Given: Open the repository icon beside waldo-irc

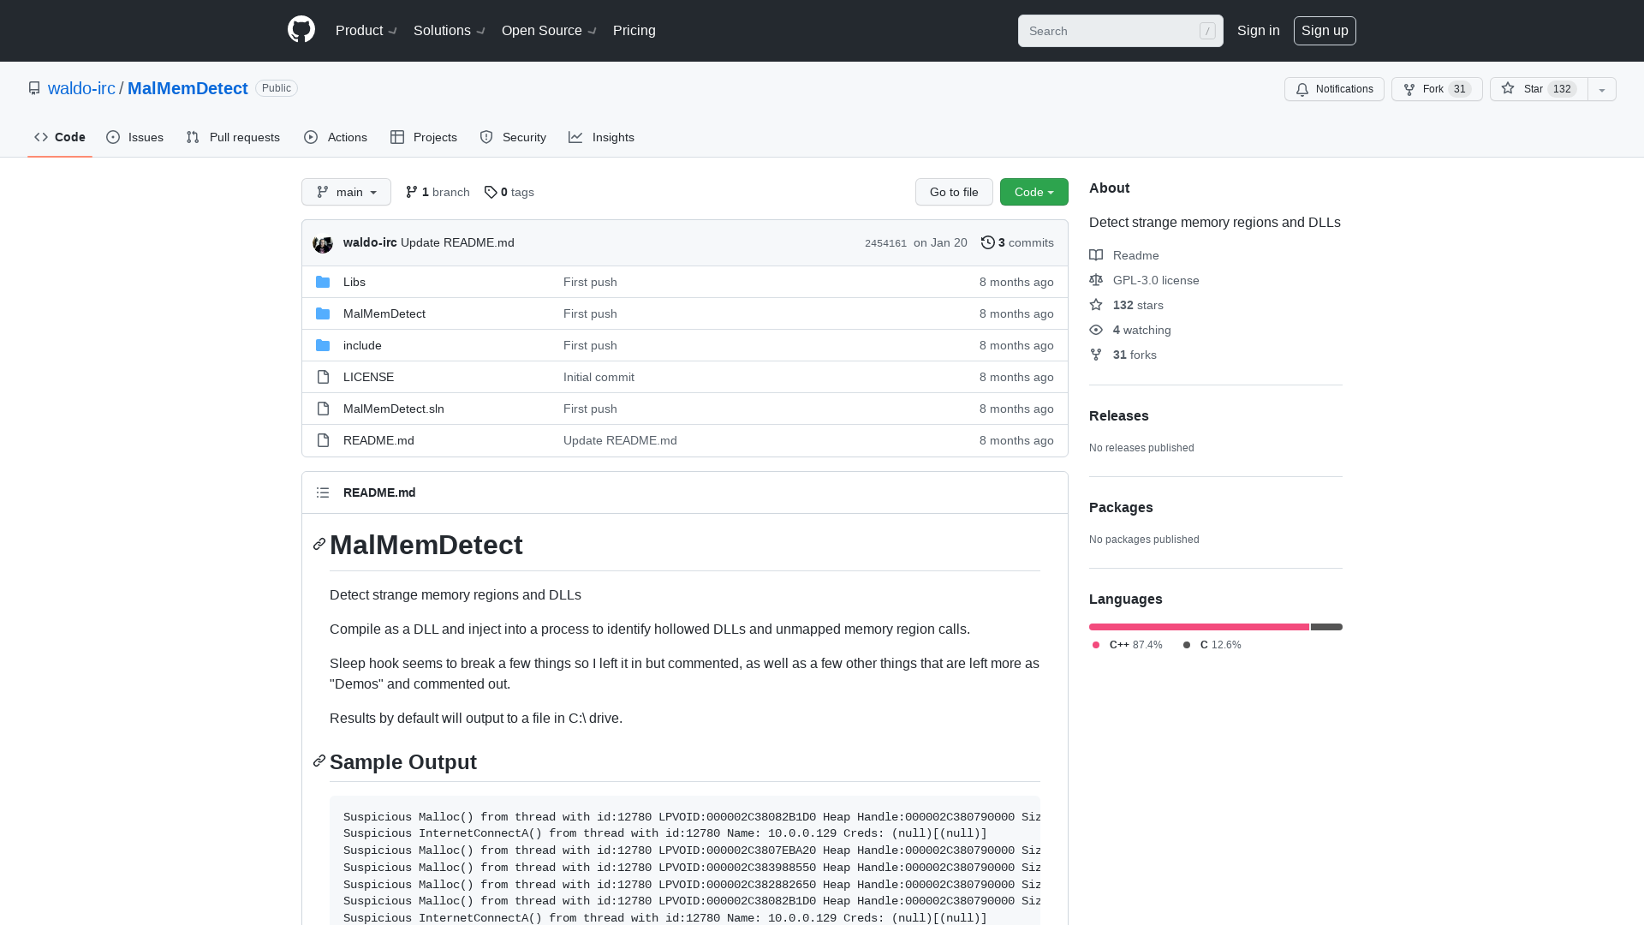Looking at the screenshot, I should [x=34, y=88].
